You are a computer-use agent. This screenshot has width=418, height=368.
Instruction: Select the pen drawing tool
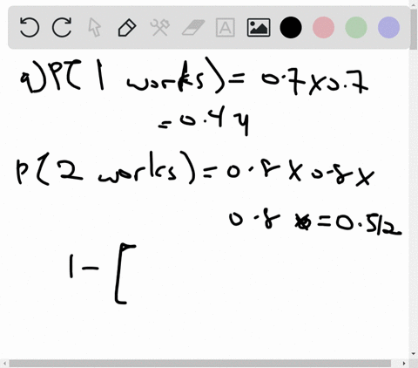127,28
